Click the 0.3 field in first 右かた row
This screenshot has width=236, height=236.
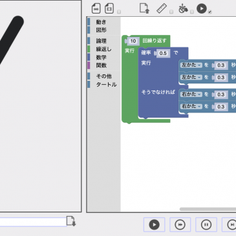tap(221, 94)
